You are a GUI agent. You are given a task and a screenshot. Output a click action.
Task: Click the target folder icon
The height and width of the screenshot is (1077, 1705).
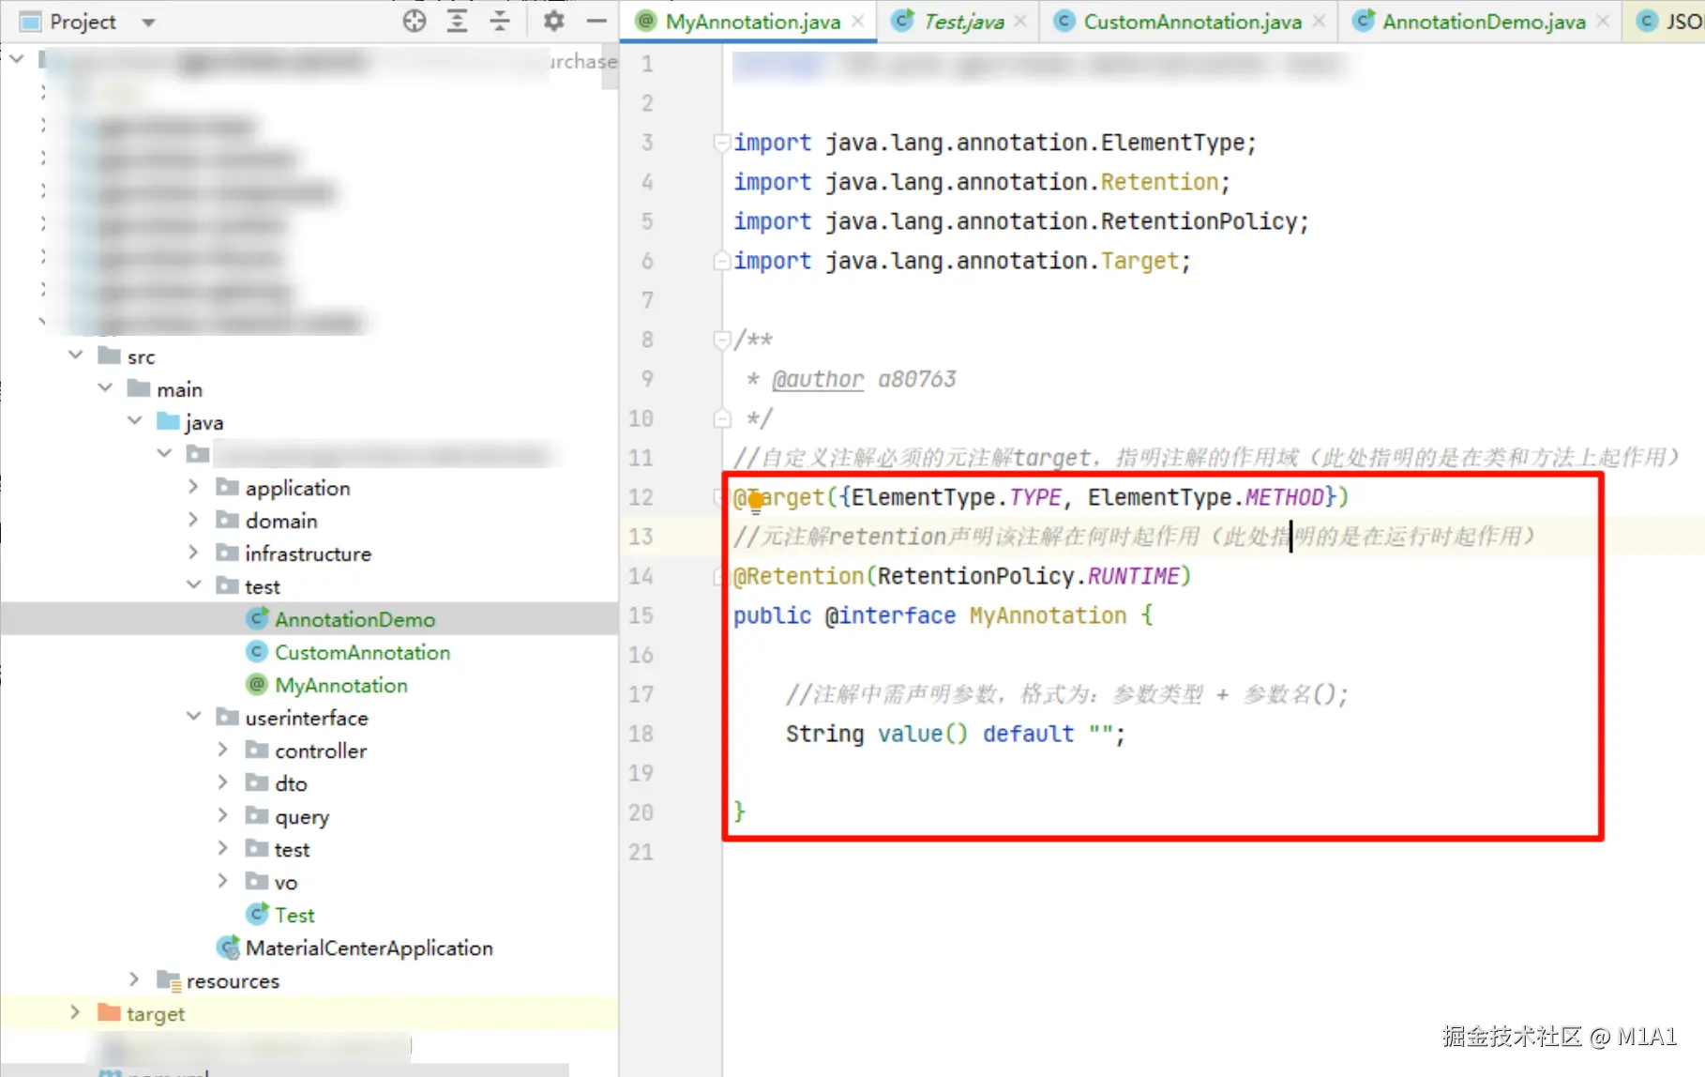110,1012
